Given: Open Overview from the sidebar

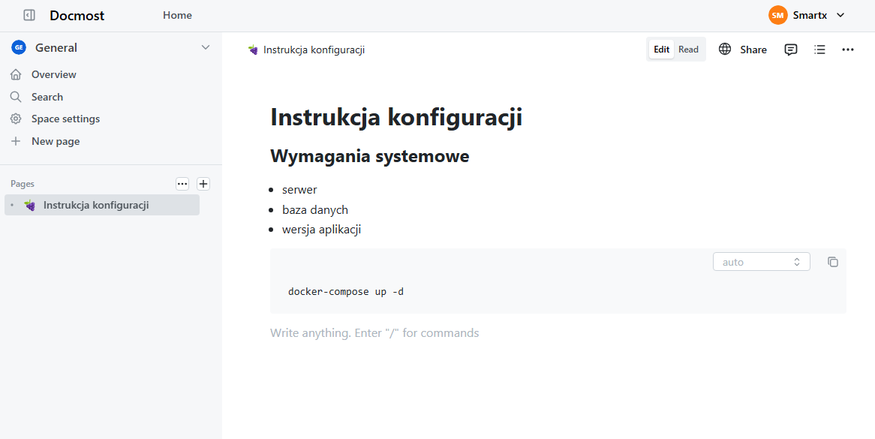Looking at the screenshot, I should [53, 74].
